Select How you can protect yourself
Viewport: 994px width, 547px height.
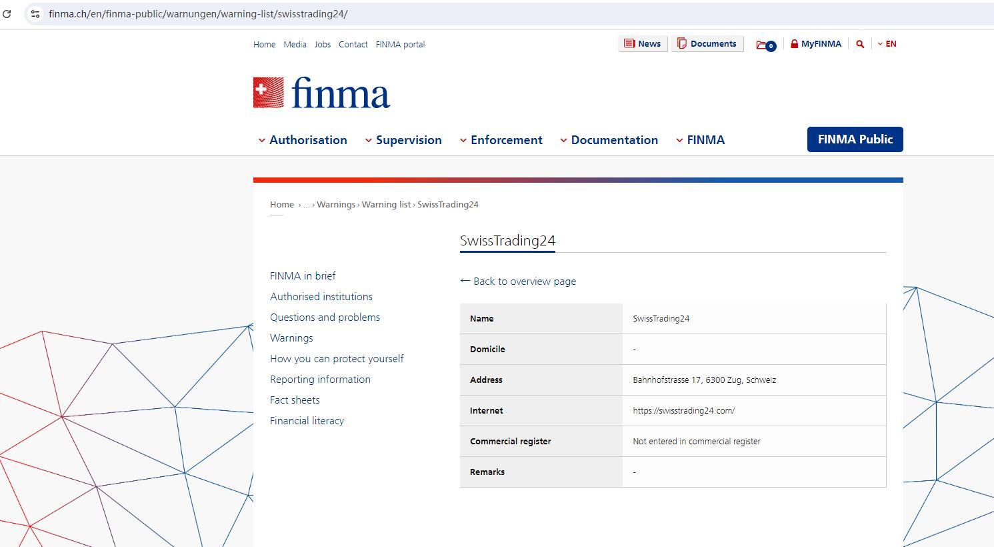[337, 359]
